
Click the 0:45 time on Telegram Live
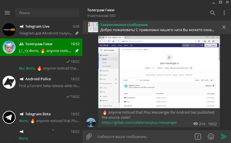point(76,27)
